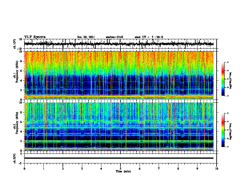Screen dimensions: 244x189
Task: Click the "5" tick on the time axis
Action: pos(120,169)
